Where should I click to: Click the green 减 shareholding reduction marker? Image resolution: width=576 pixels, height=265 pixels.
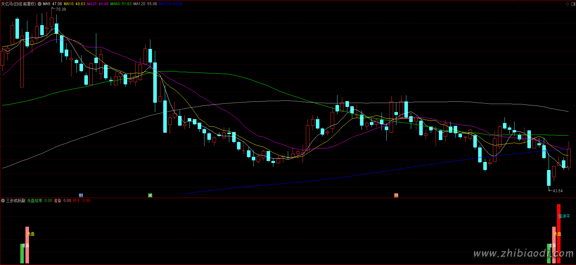coord(150,195)
